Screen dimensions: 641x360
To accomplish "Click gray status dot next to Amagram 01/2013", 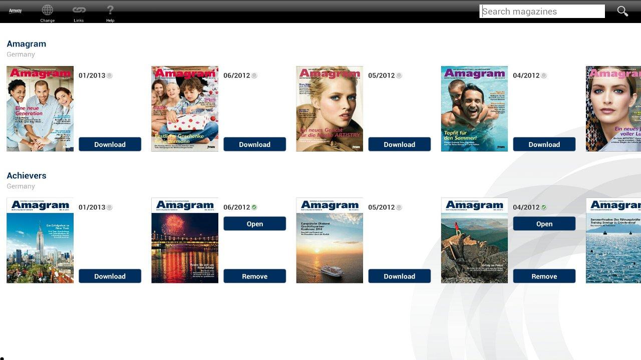I will click(x=109, y=75).
